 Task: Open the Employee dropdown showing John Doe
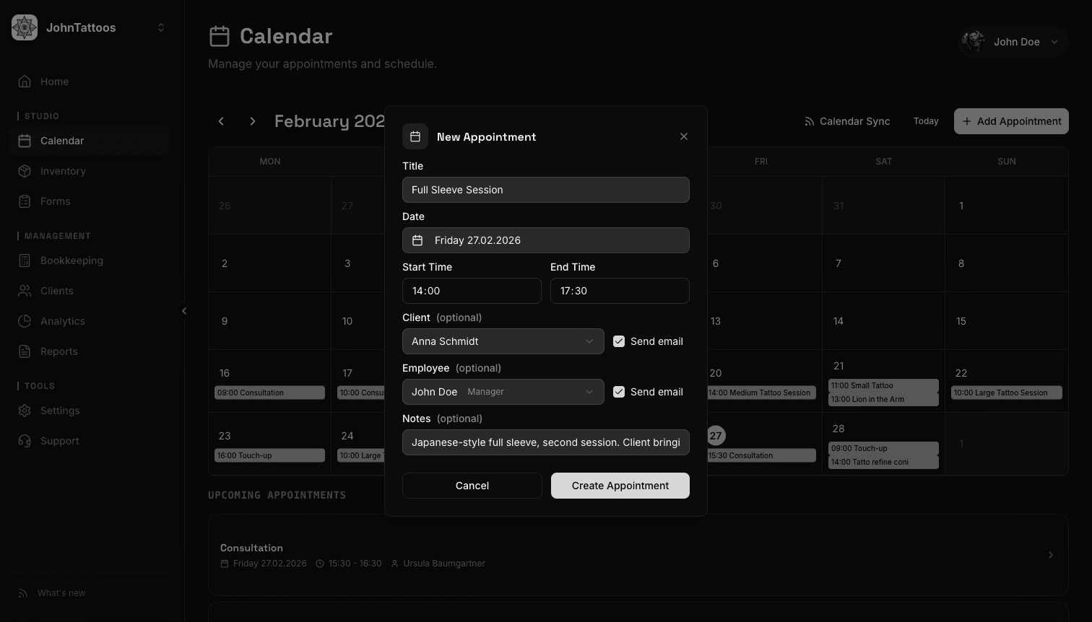tap(503, 391)
